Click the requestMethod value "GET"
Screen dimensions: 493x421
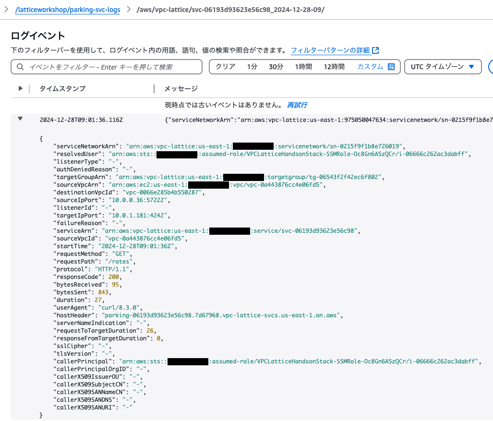[120, 254]
